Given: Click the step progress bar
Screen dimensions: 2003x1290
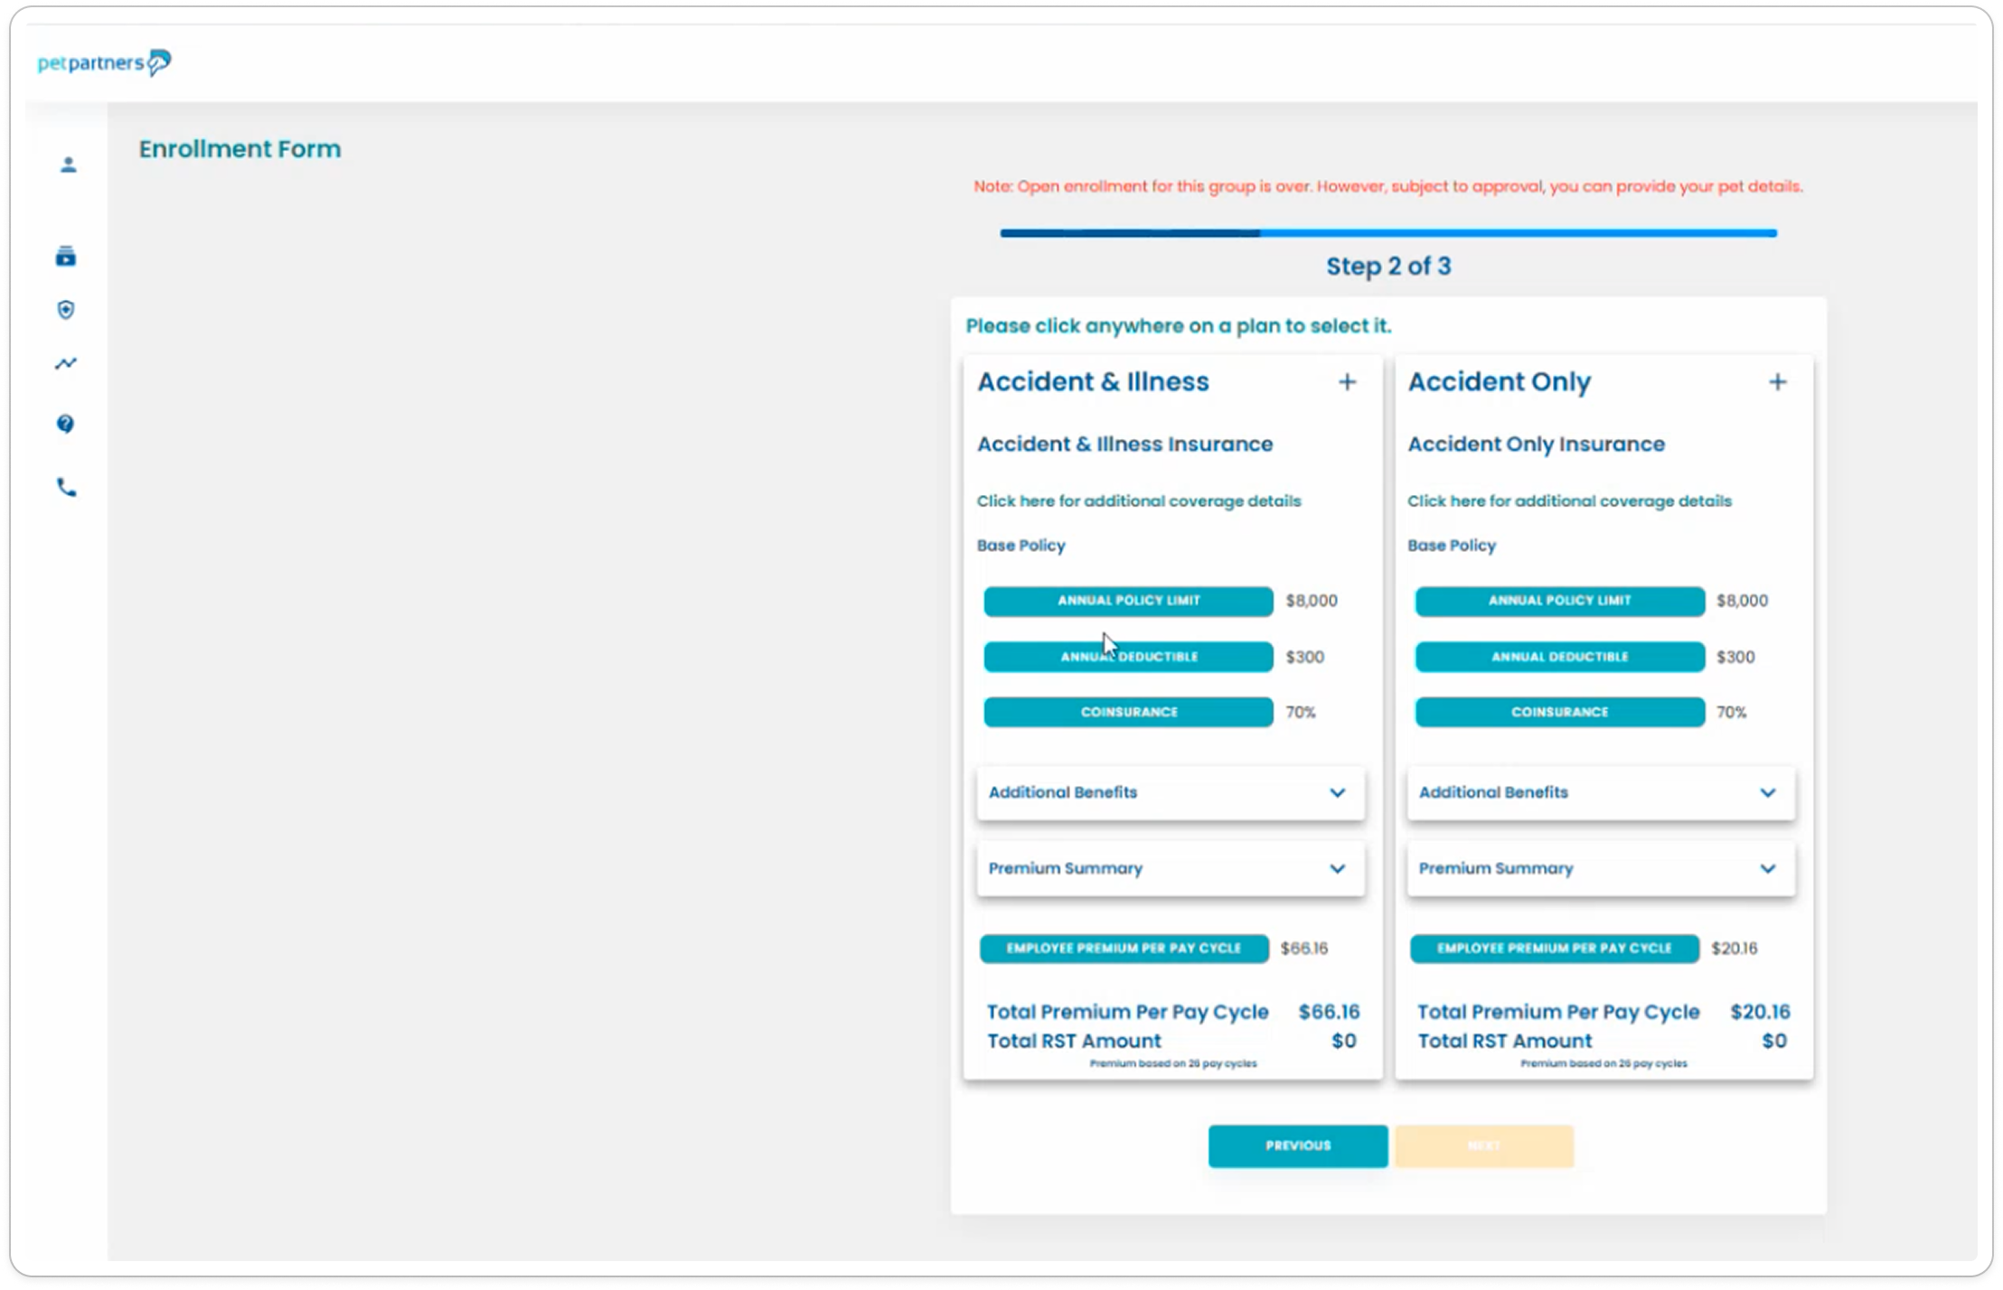Looking at the screenshot, I should pyautogui.click(x=1387, y=233).
